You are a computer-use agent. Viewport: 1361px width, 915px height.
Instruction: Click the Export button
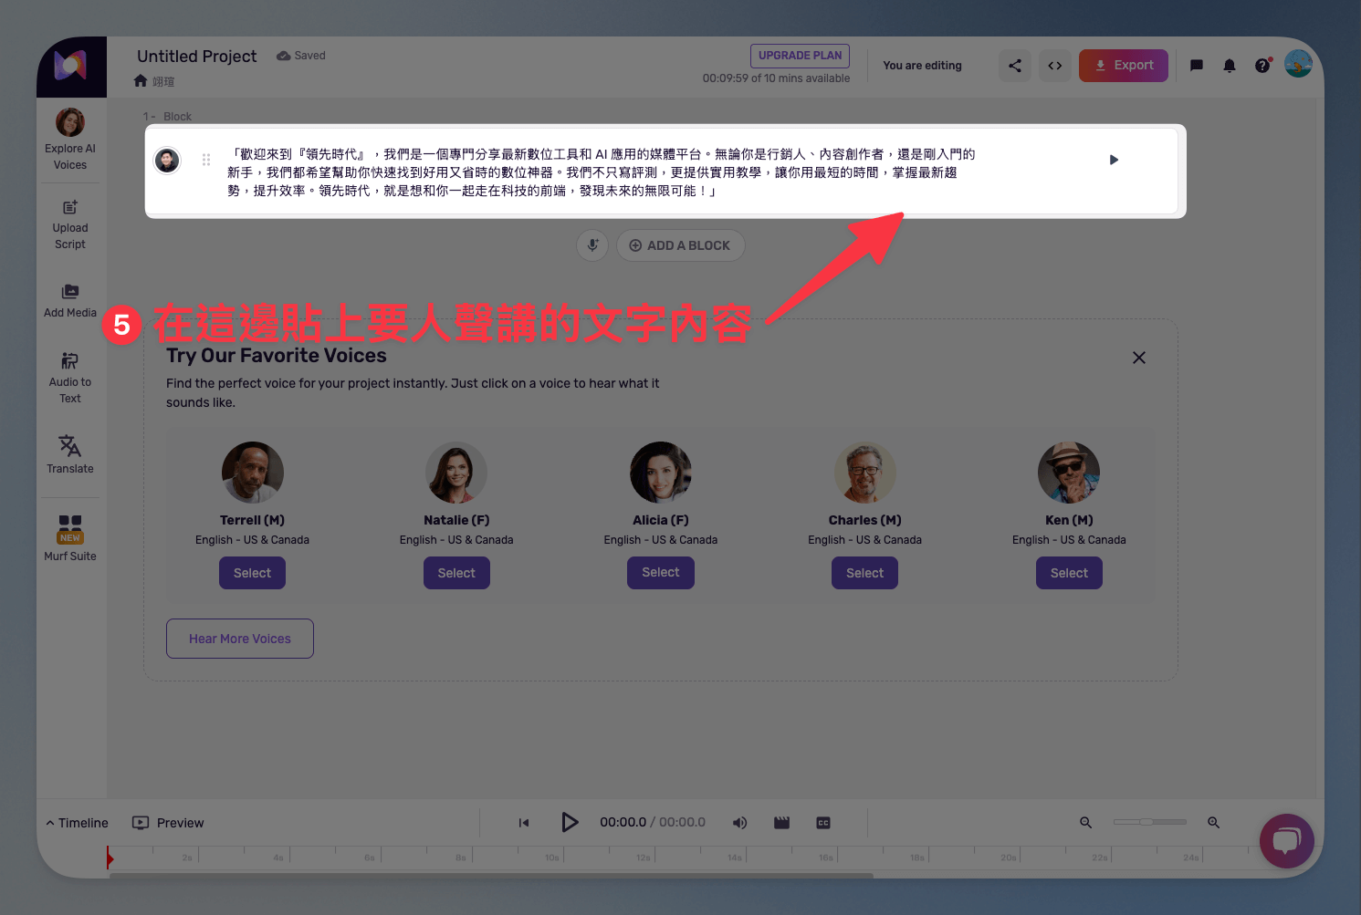point(1124,66)
